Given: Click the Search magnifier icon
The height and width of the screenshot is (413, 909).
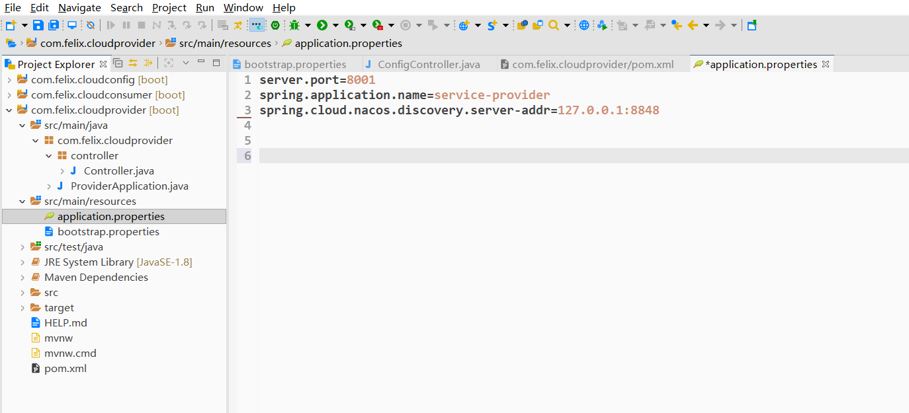Looking at the screenshot, I should 554,25.
